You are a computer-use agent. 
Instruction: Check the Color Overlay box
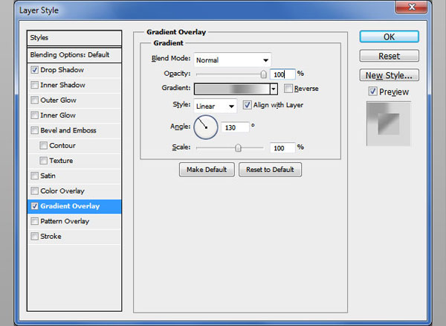35,191
